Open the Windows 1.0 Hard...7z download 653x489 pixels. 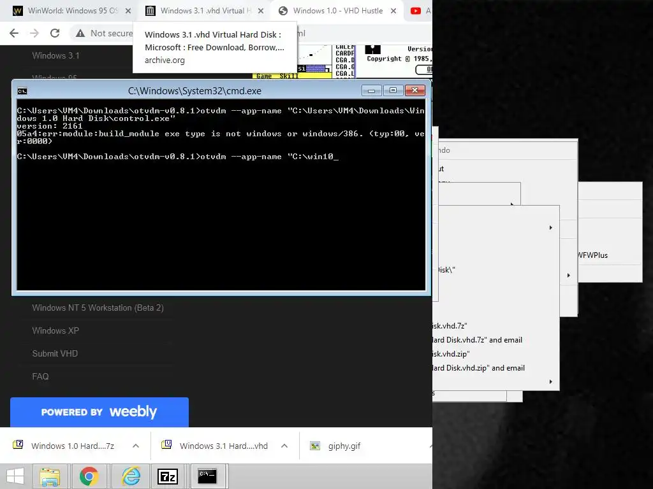point(73,446)
